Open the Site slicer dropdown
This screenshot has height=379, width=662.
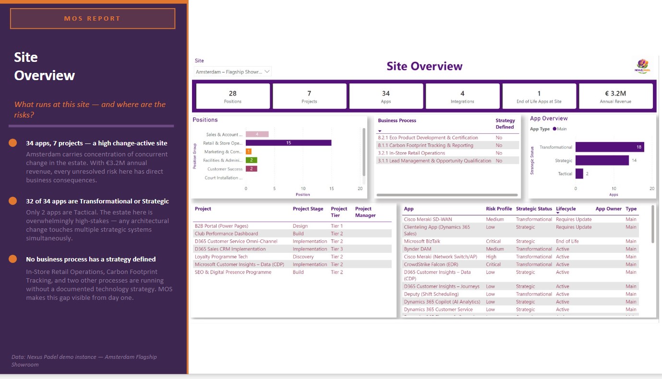tap(233, 71)
